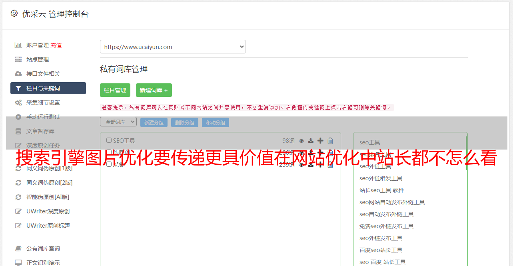Click the 新建词库 + button
Image resolution: width=513 pixels, height=266 pixels.
pyautogui.click(x=154, y=90)
